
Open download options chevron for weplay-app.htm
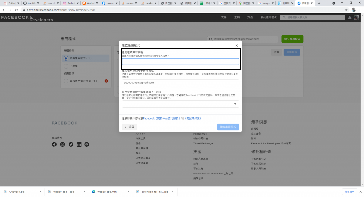point(128,192)
